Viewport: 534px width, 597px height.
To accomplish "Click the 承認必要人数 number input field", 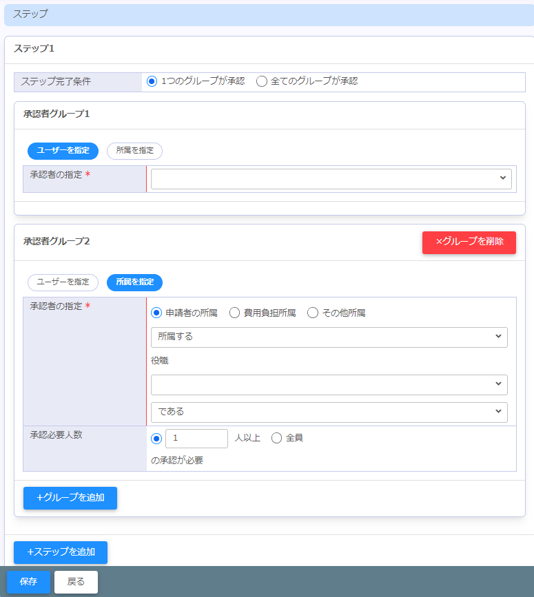I will click(196, 439).
